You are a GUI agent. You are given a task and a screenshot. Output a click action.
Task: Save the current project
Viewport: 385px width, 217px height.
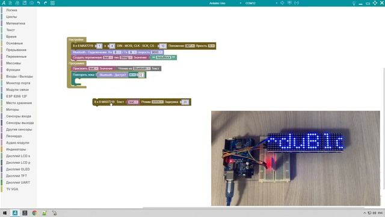pos(25,3)
